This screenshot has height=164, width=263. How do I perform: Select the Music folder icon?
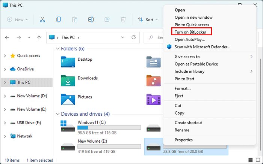(x=153, y=81)
